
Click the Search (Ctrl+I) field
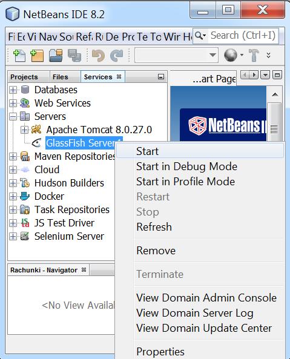pyautogui.click(x=243, y=36)
